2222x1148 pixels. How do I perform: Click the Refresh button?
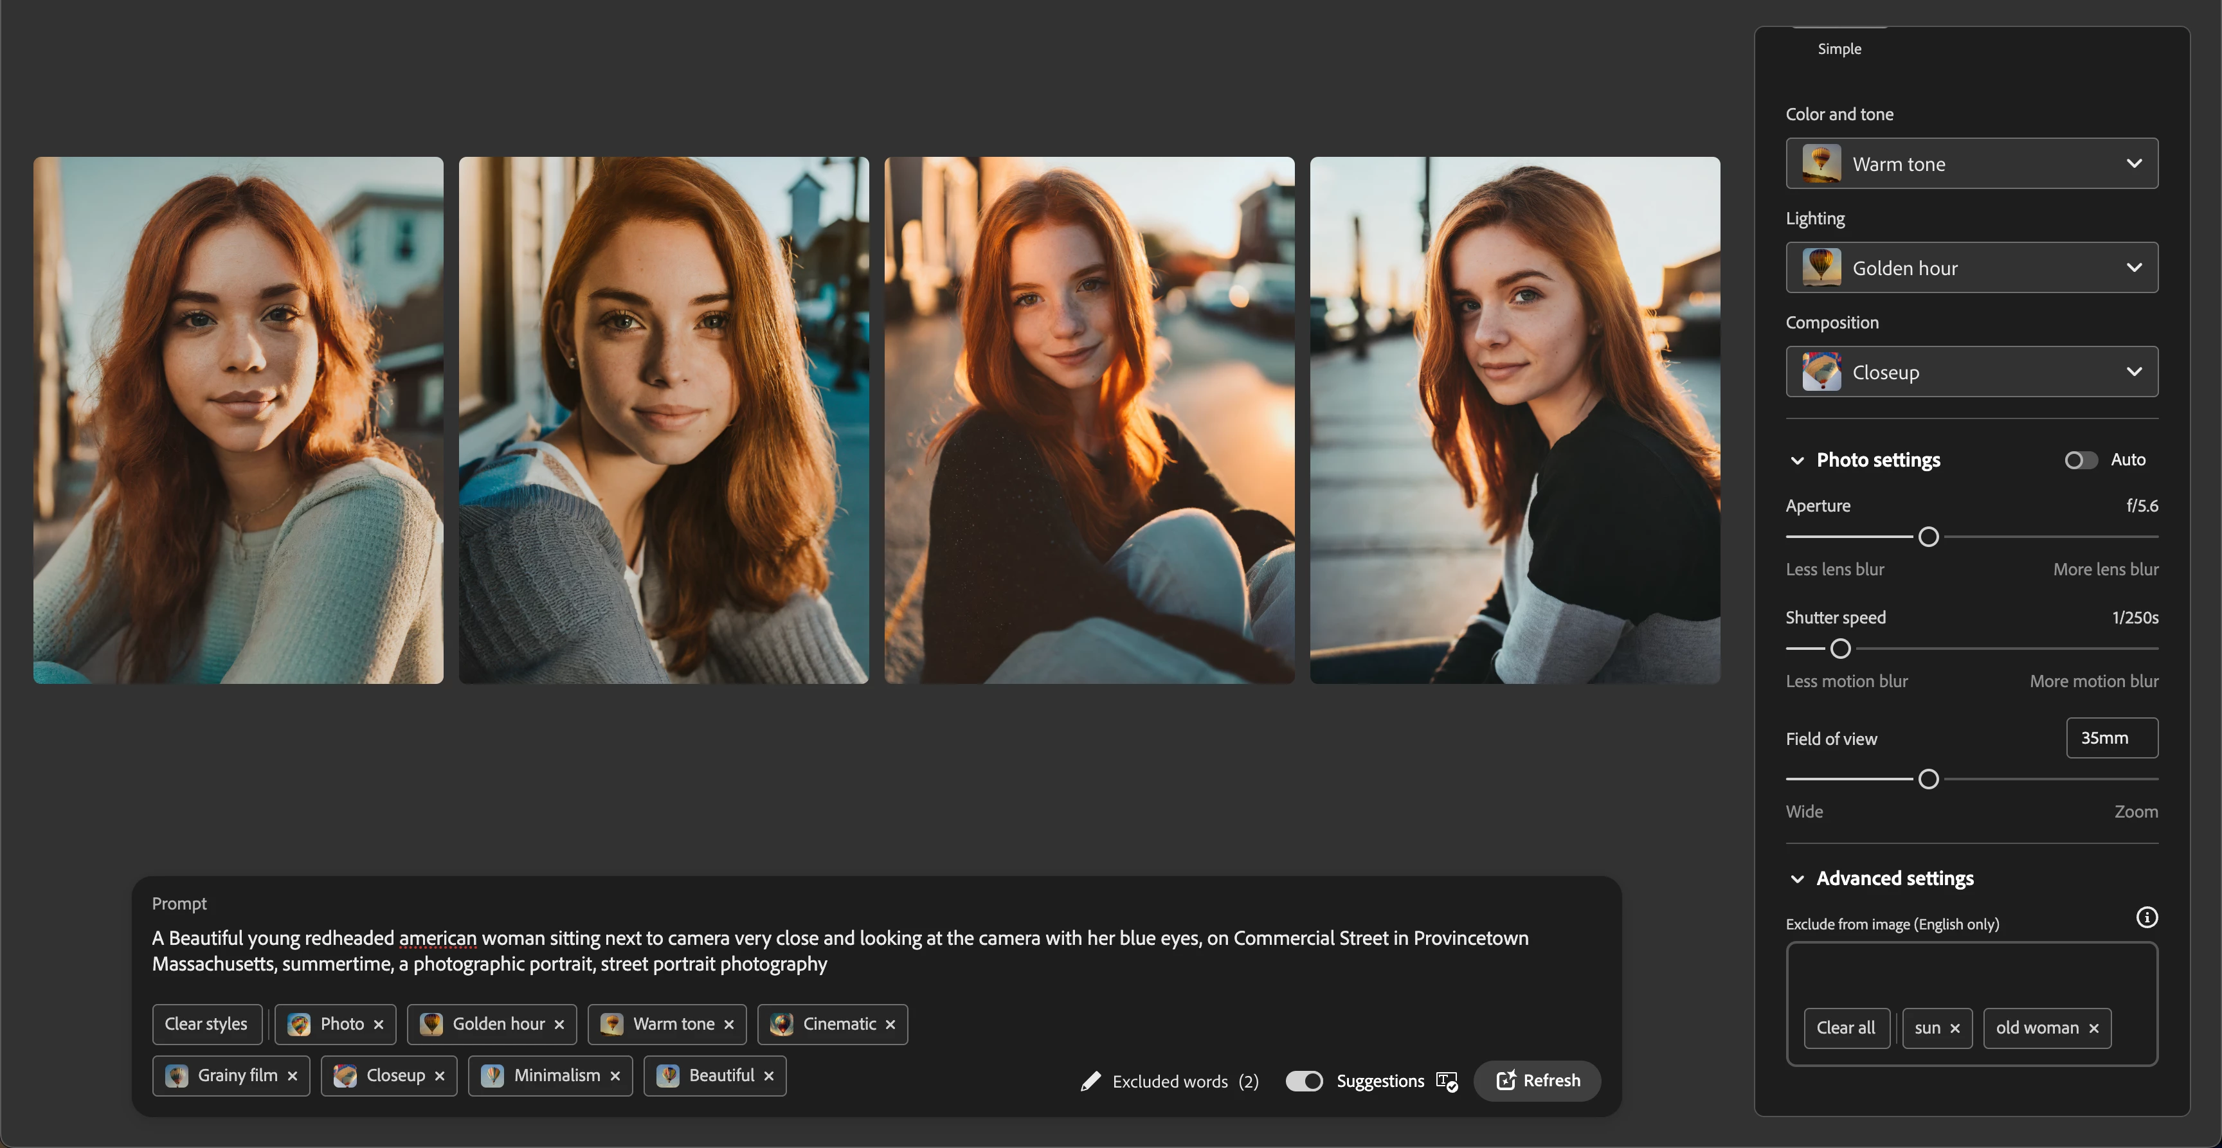[1537, 1081]
